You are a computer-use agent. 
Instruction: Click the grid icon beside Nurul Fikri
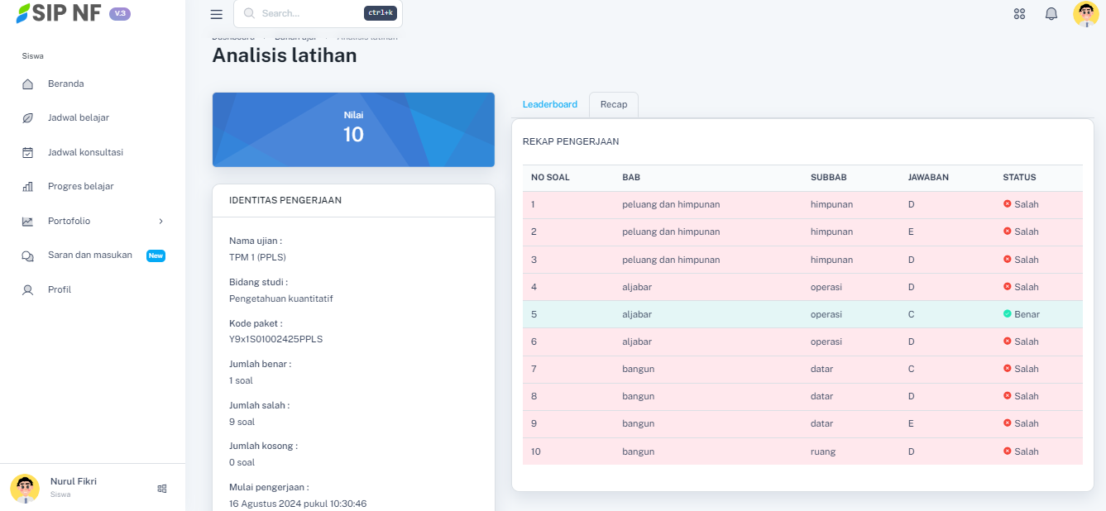click(162, 489)
